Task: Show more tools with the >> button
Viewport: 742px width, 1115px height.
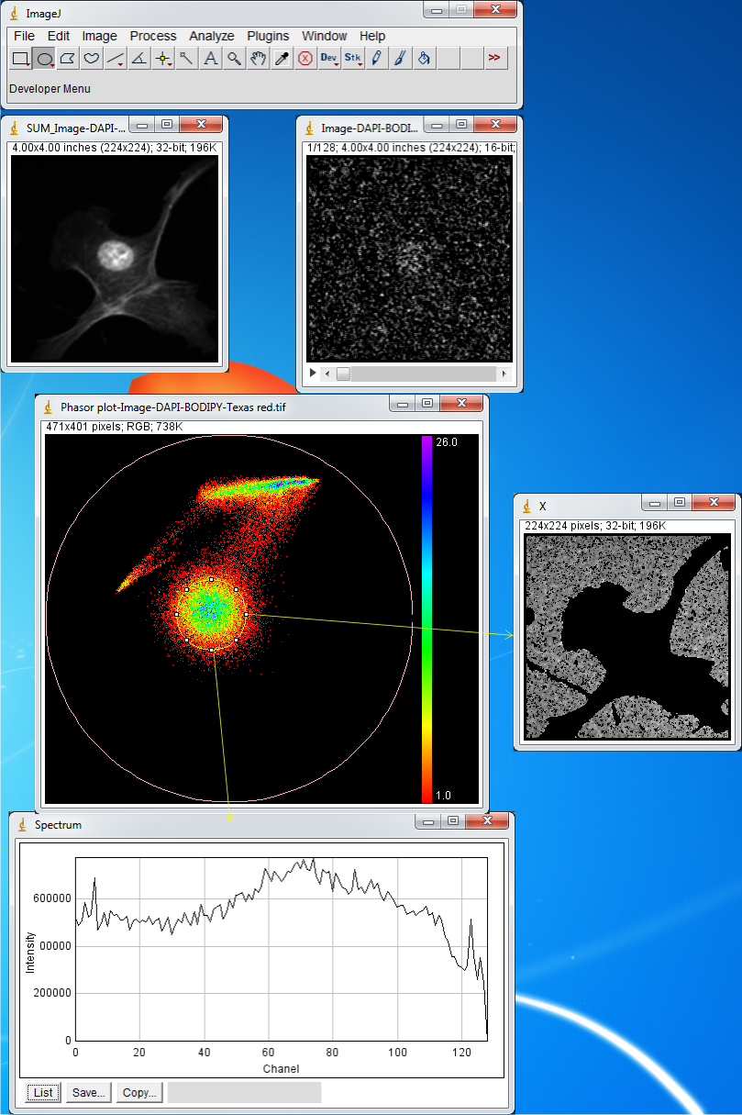Action: (x=495, y=59)
